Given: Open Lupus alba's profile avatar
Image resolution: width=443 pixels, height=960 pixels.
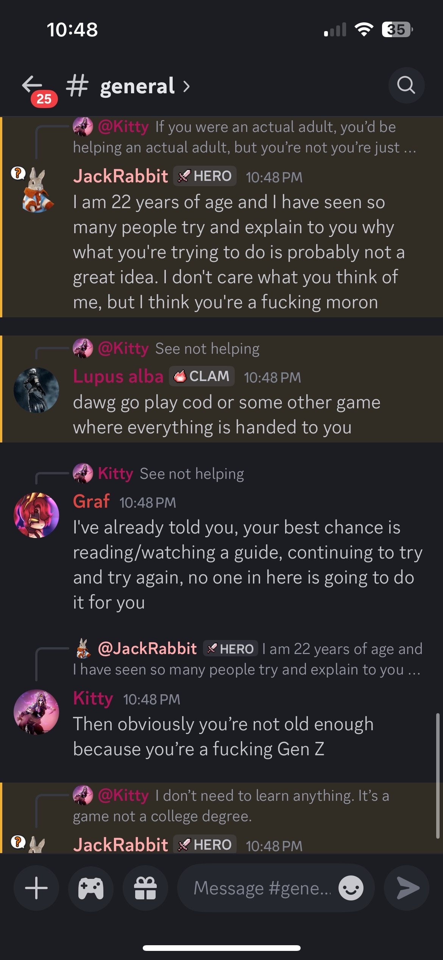Looking at the screenshot, I should 36,390.
